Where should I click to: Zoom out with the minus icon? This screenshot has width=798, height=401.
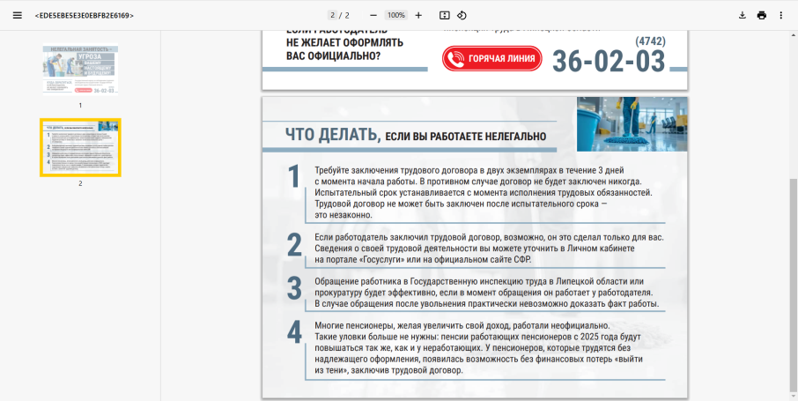pos(373,15)
